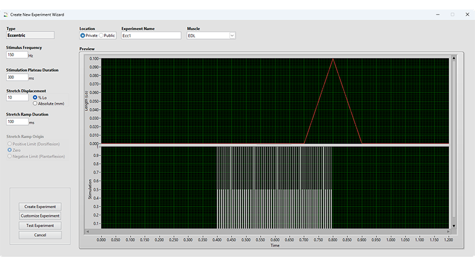The width and height of the screenshot is (475, 267).
Task: Click the preview vertical scrollbar track
Action: [454, 142]
